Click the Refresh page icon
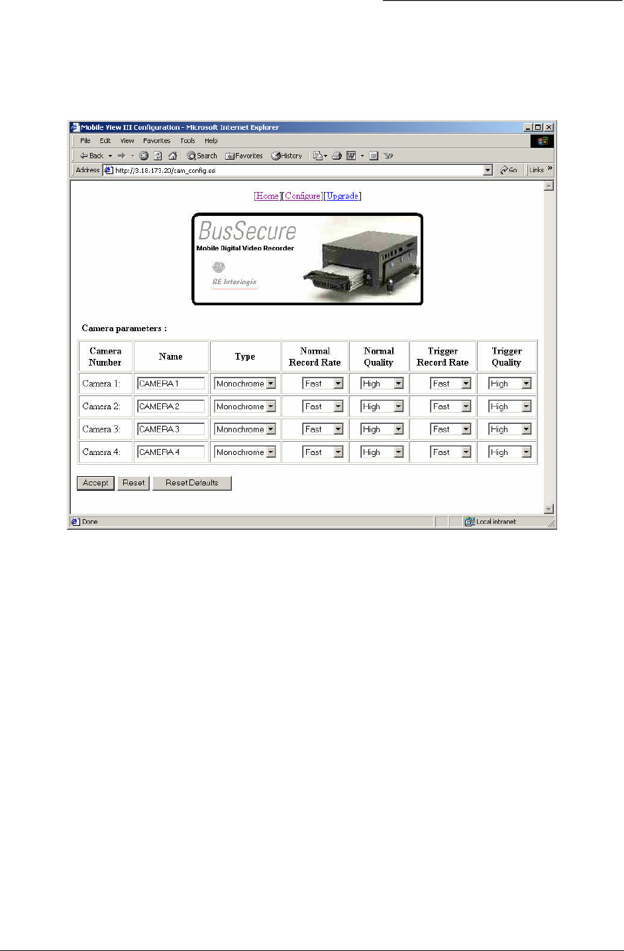This screenshot has width=624, height=951. [x=158, y=156]
